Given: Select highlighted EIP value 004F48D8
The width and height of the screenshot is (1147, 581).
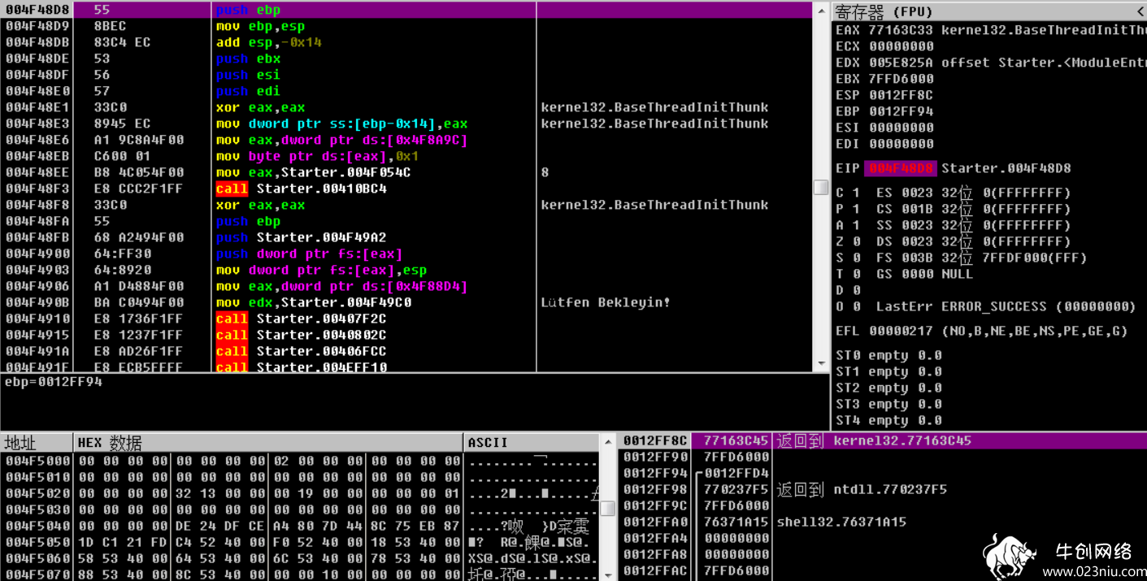Looking at the screenshot, I should pyautogui.click(x=901, y=168).
